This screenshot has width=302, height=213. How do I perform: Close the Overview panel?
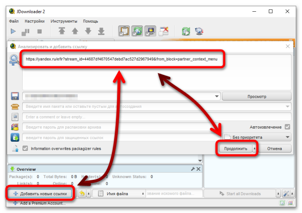(x=199, y=169)
